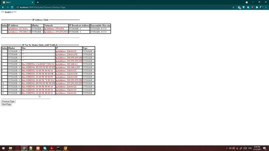Open the Chrome three-dot menu
Viewport: 269px width, 151px height.
(266, 8)
